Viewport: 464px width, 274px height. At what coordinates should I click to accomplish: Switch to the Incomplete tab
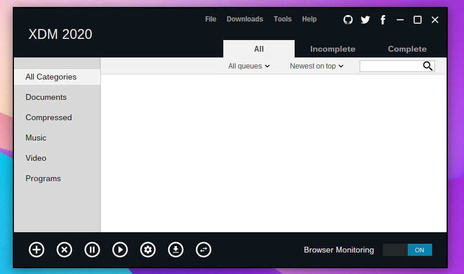332,49
